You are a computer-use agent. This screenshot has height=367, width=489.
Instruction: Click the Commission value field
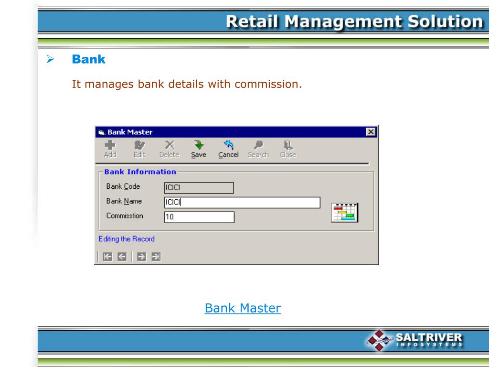(x=199, y=217)
